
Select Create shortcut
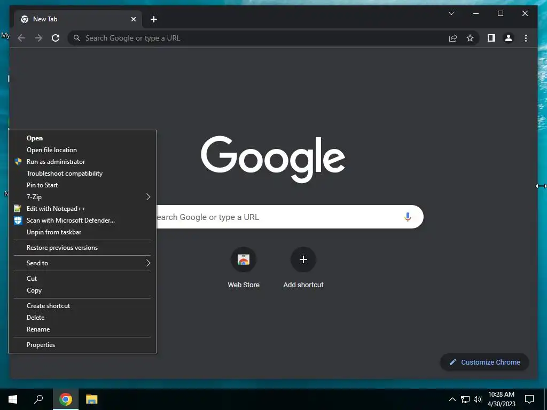[x=82, y=306]
